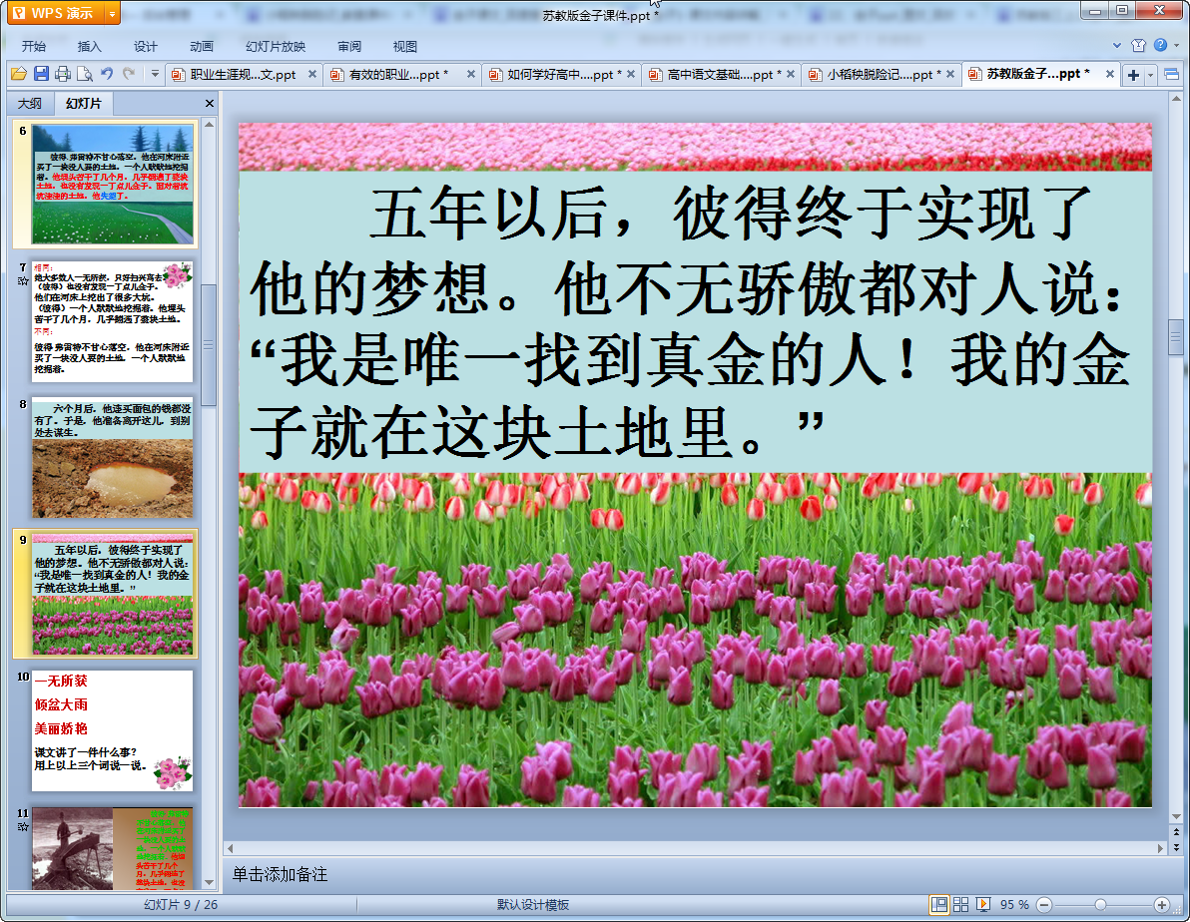Close the 如何学好高中....ppt document tab

click(631, 75)
